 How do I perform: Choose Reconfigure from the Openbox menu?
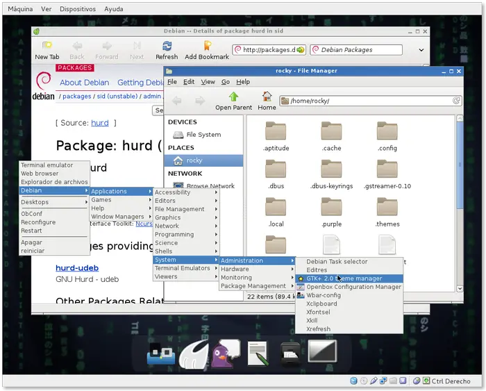point(54,222)
